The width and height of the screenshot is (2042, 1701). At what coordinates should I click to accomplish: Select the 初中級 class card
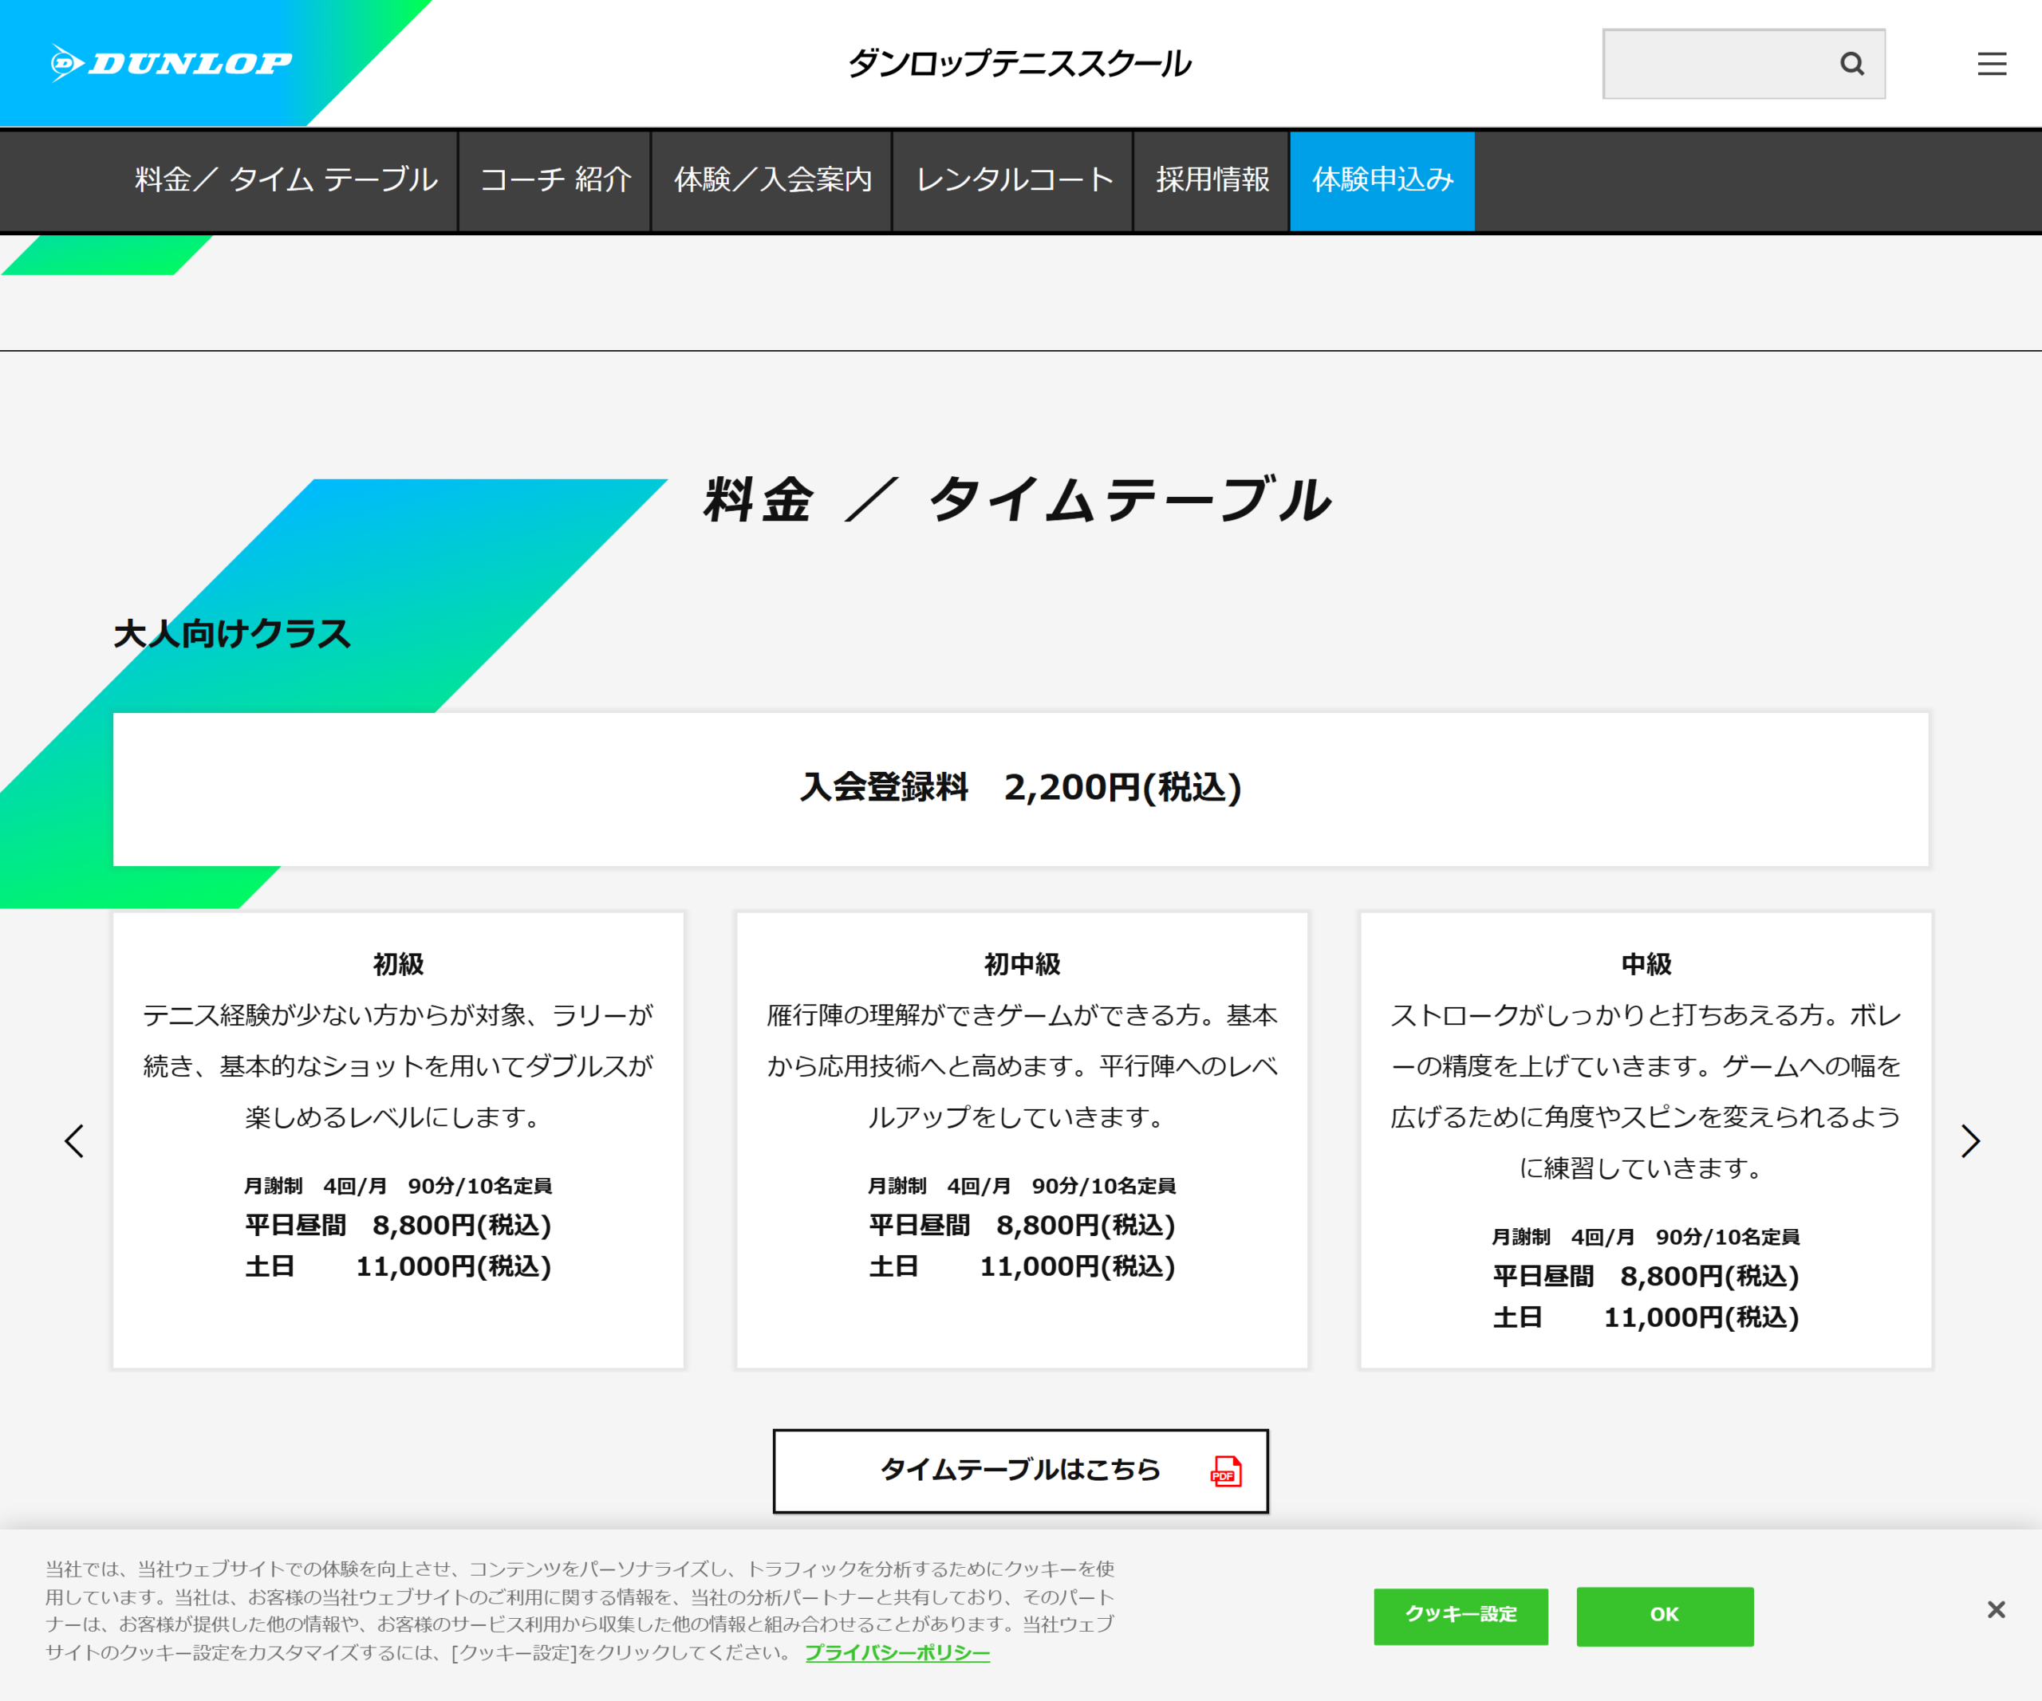click(x=1021, y=1140)
